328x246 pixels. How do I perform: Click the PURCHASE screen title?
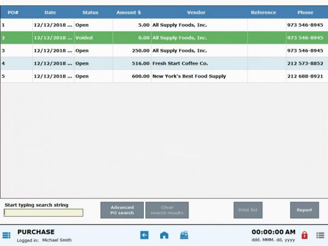[36, 232]
